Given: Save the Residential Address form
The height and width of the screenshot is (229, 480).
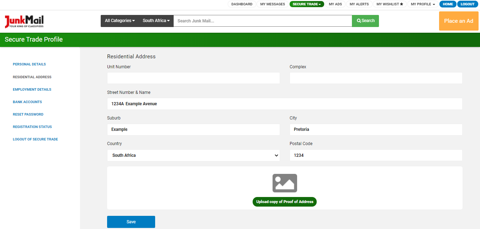Looking at the screenshot, I should pyautogui.click(x=131, y=222).
